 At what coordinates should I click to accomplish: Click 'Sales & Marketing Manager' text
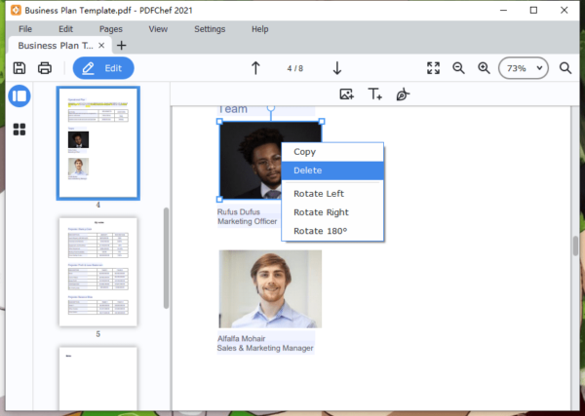[265, 348]
